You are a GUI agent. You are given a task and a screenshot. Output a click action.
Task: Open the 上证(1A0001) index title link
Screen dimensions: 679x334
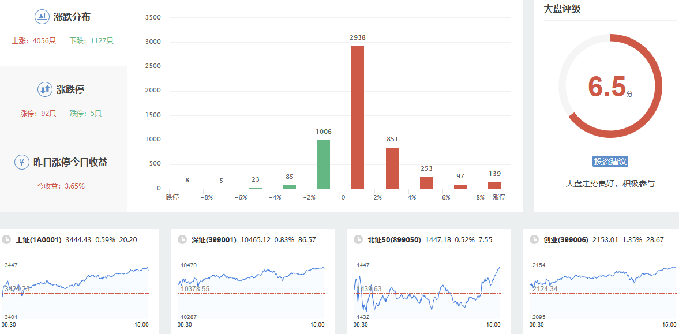coord(39,239)
